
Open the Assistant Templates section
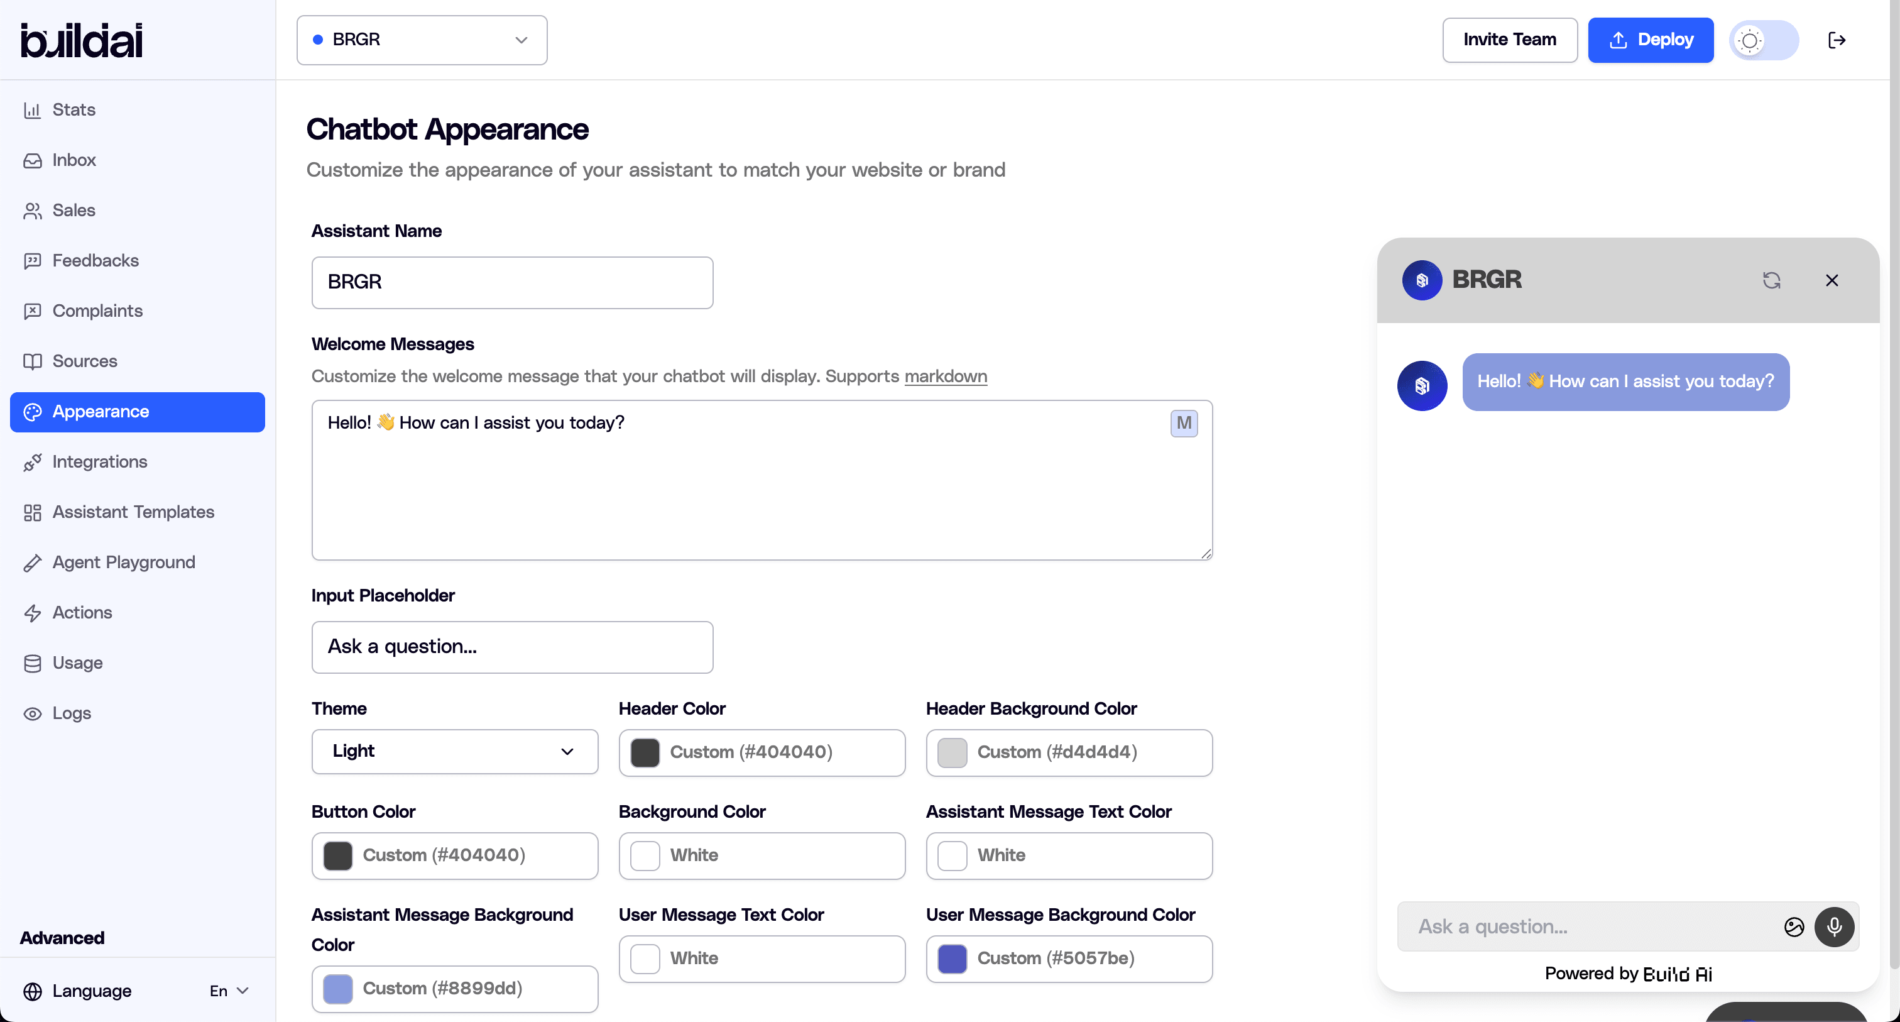133,512
